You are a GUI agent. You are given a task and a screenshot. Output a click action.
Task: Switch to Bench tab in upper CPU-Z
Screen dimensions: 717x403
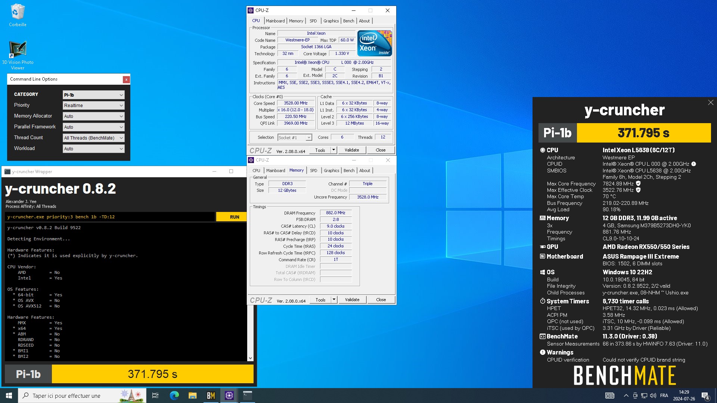point(349,21)
